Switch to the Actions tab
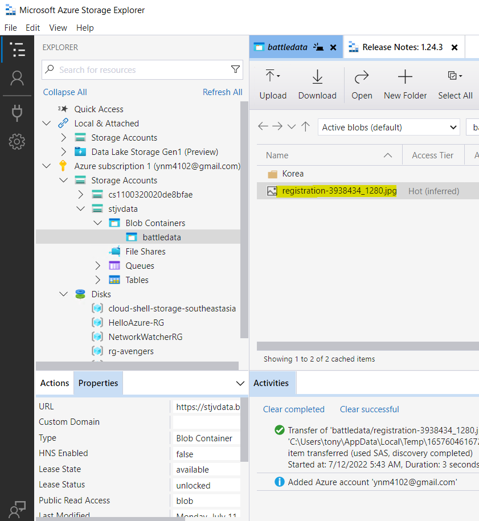479x521 pixels. click(x=55, y=383)
